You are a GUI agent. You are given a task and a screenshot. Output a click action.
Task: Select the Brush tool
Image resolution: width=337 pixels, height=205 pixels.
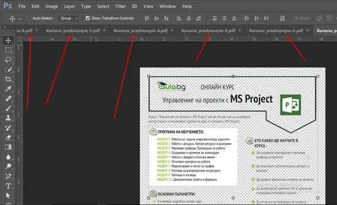pyautogui.click(x=8, y=108)
